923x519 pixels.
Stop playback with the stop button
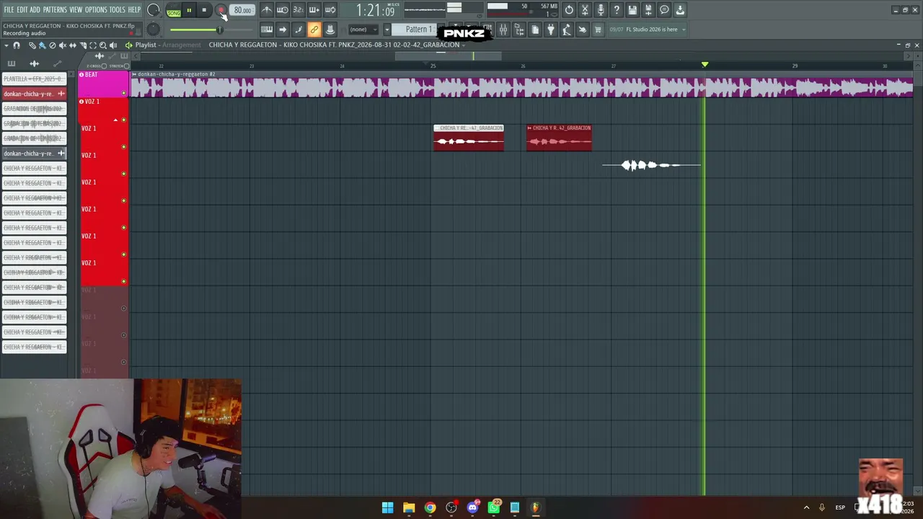pyautogui.click(x=204, y=11)
